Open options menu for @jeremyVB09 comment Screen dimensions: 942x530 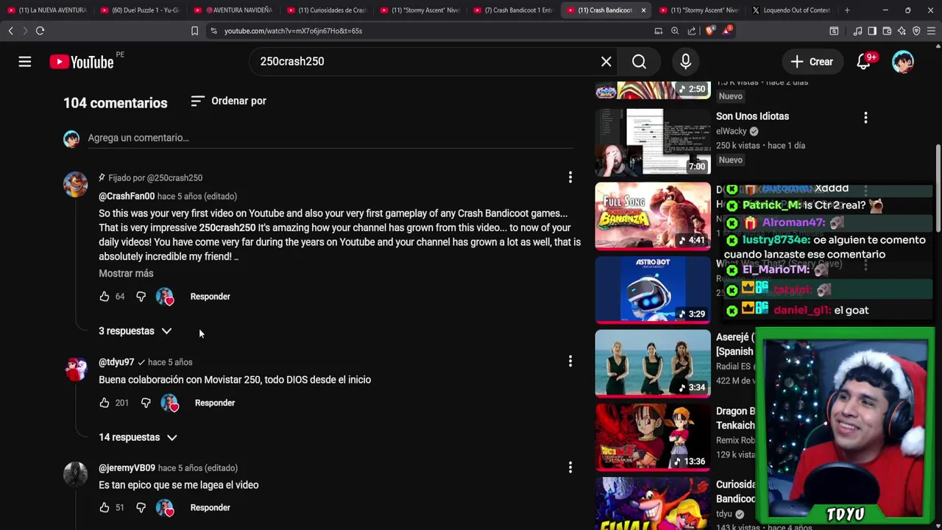[x=570, y=467]
